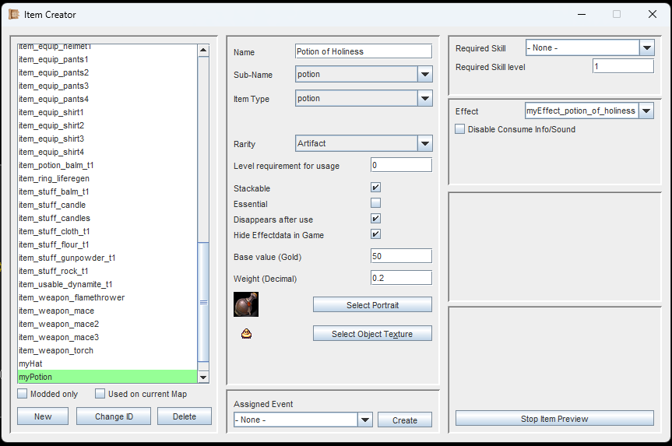Expand the Item Type dropdown
Image resolution: width=672 pixels, height=446 pixels.
coord(424,99)
